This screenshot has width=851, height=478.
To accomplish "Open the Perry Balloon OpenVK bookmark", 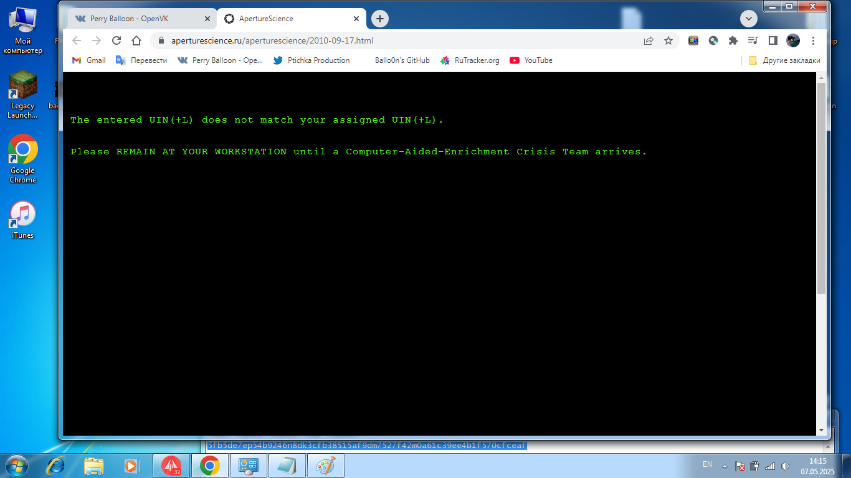I will [x=221, y=60].
